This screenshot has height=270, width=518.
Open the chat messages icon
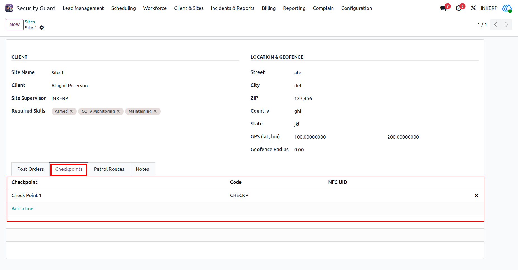coord(443,8)
